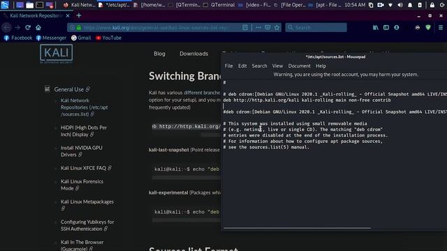447x251 pixels.
Task: Click the kali.org address bar
Action: 155,28
